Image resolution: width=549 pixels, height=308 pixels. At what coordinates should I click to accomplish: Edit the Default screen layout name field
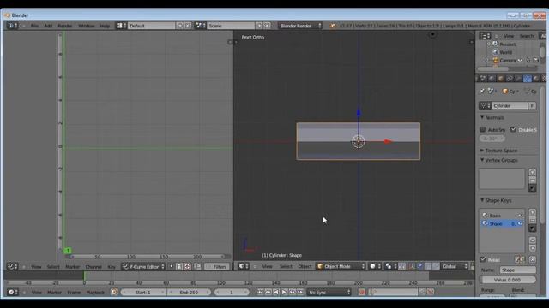[x=151, y=26]
